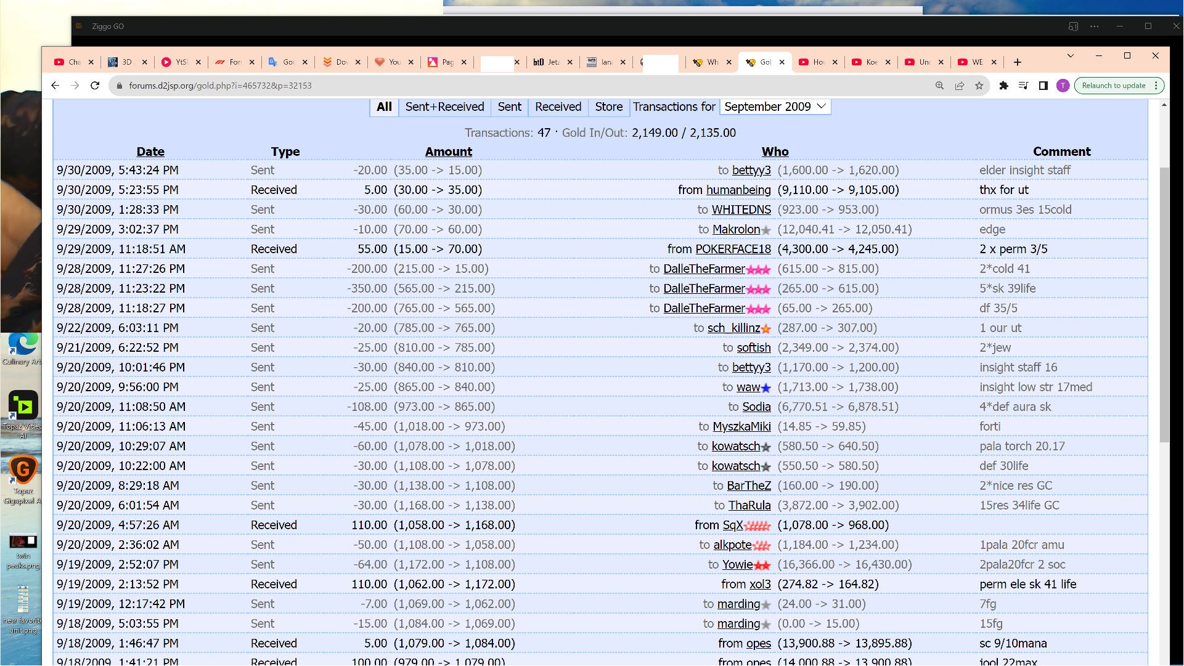Open the browser tab list chevron

1071,55
